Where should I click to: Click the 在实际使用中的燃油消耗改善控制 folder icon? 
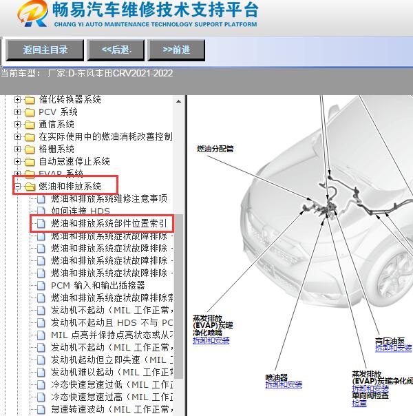click(30, 137)
